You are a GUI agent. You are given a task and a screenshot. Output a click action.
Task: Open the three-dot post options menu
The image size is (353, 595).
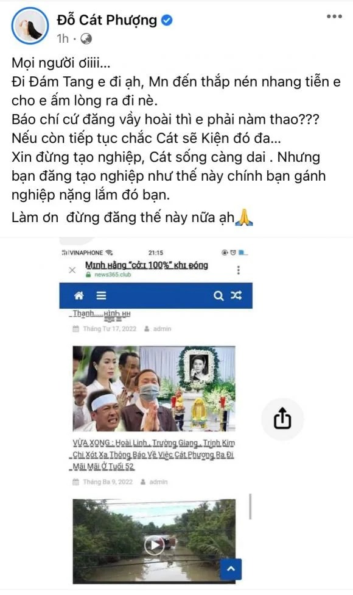(x=335, y=16)
